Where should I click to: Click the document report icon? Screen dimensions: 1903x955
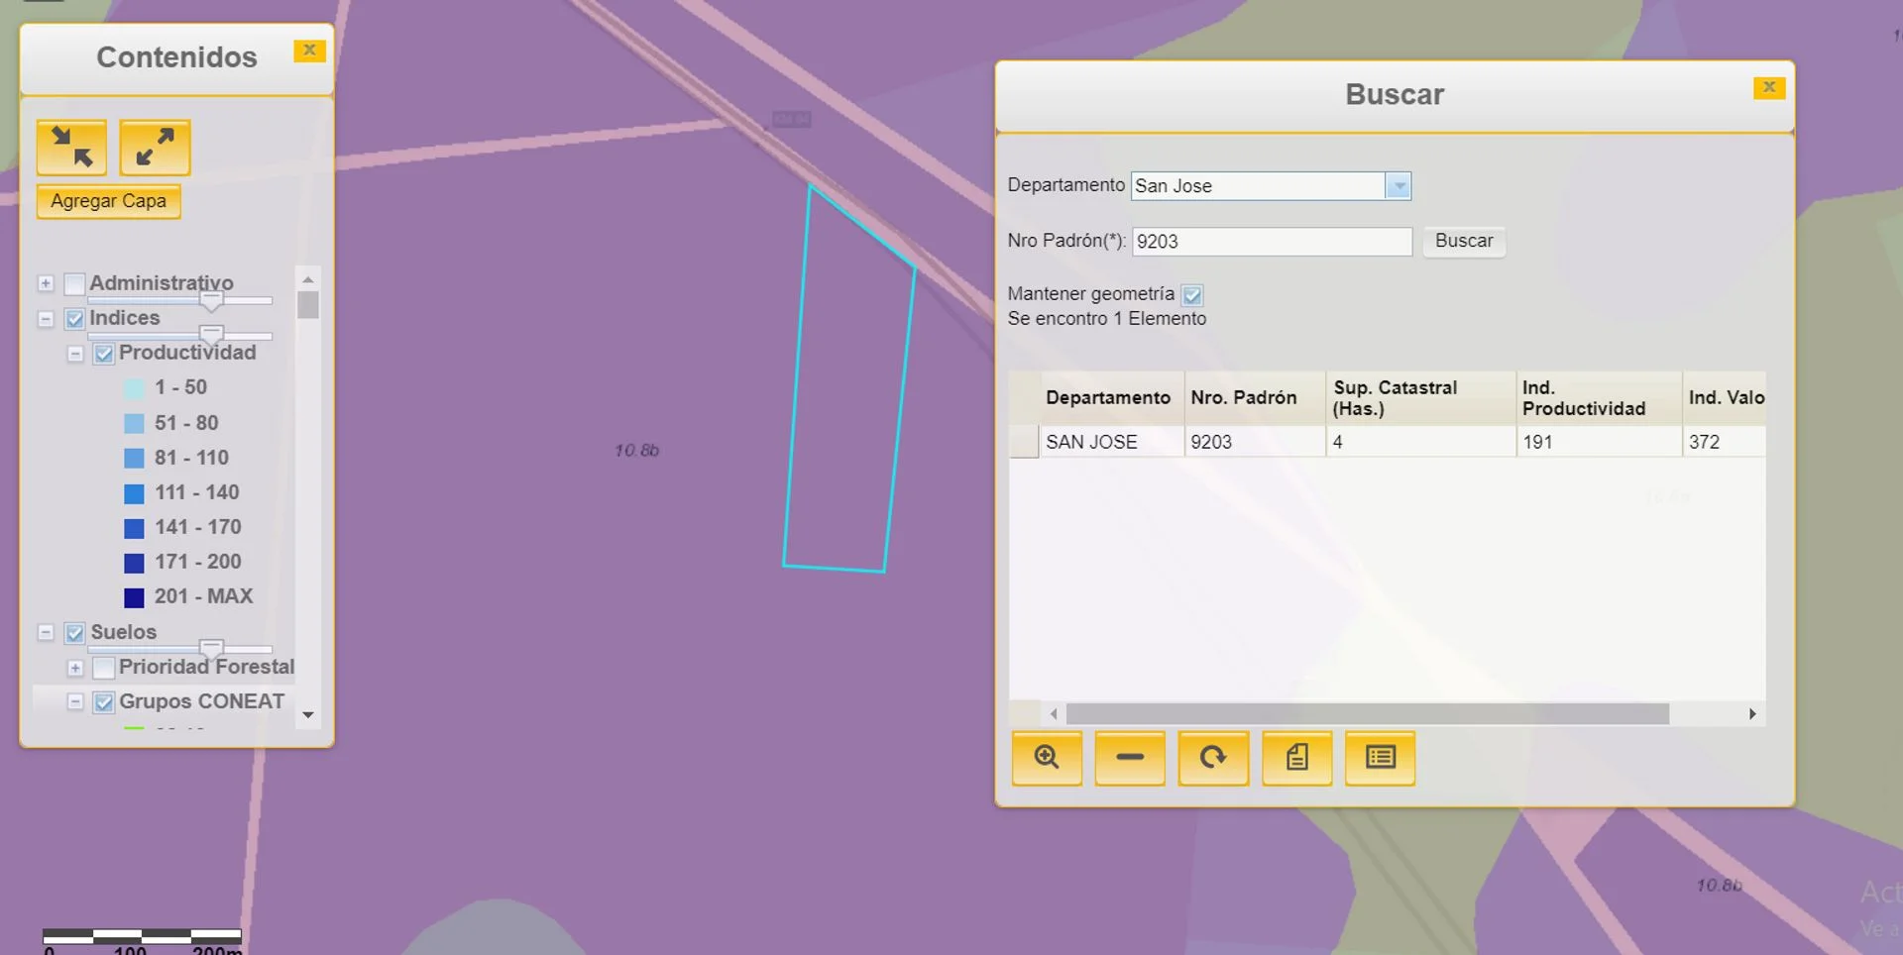pyautogui.click(x=1296, y=758)
